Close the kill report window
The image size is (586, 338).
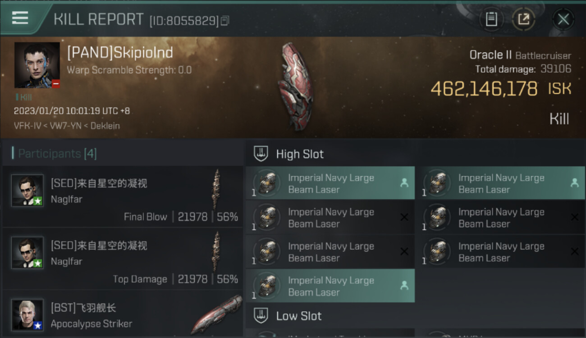(x=563, y=19)
